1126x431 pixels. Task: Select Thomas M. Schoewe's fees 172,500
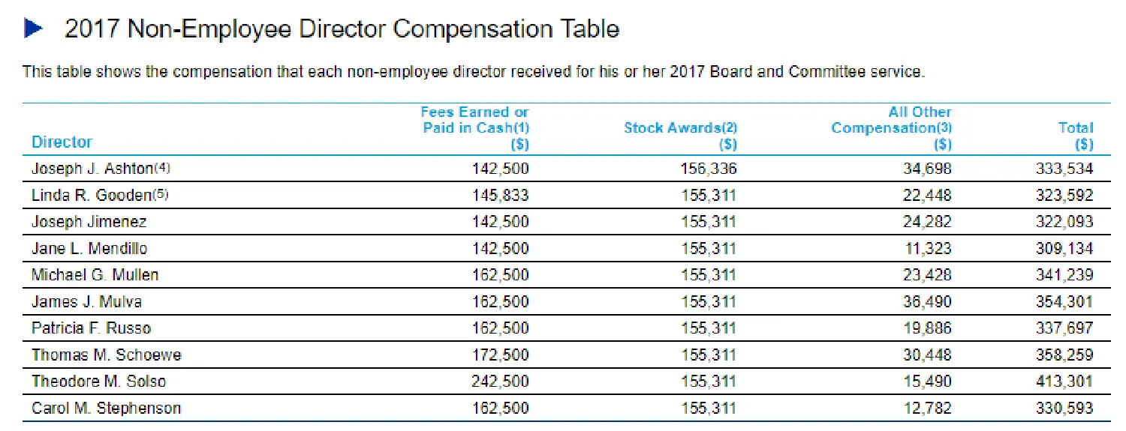point(500,355)
